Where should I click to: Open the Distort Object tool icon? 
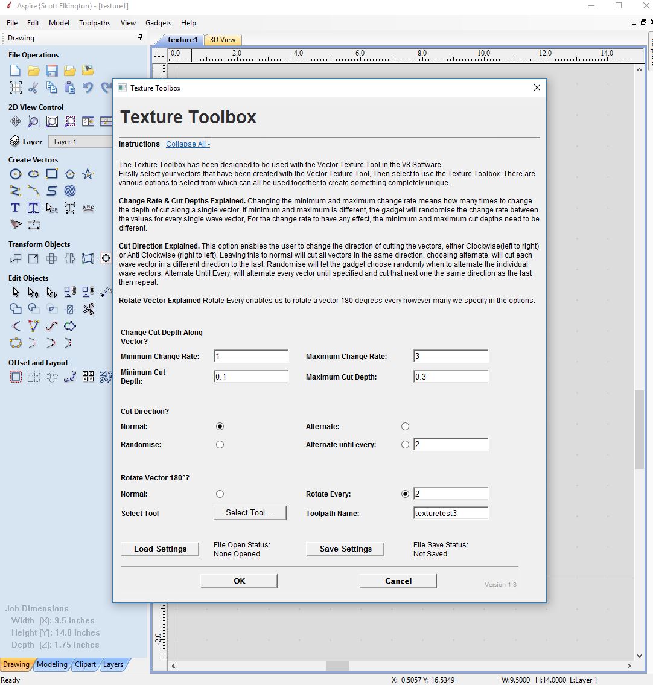coord(88,258)
